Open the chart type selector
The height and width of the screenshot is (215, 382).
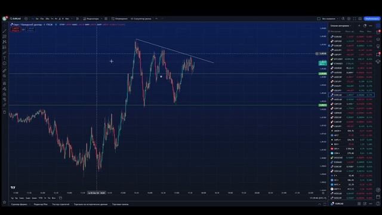(x=78, y=19)
